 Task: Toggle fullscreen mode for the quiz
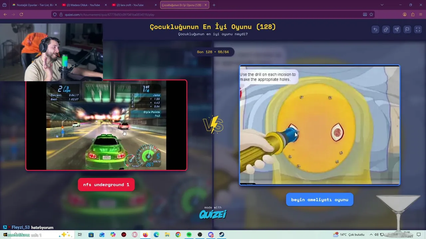pyautogui.click(x=418, y=29)
